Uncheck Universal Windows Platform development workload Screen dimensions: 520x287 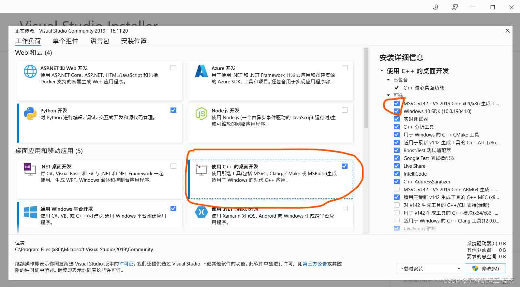173,208
